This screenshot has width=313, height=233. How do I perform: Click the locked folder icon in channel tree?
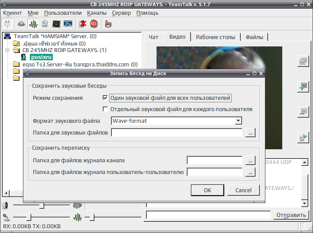point(16,43)
